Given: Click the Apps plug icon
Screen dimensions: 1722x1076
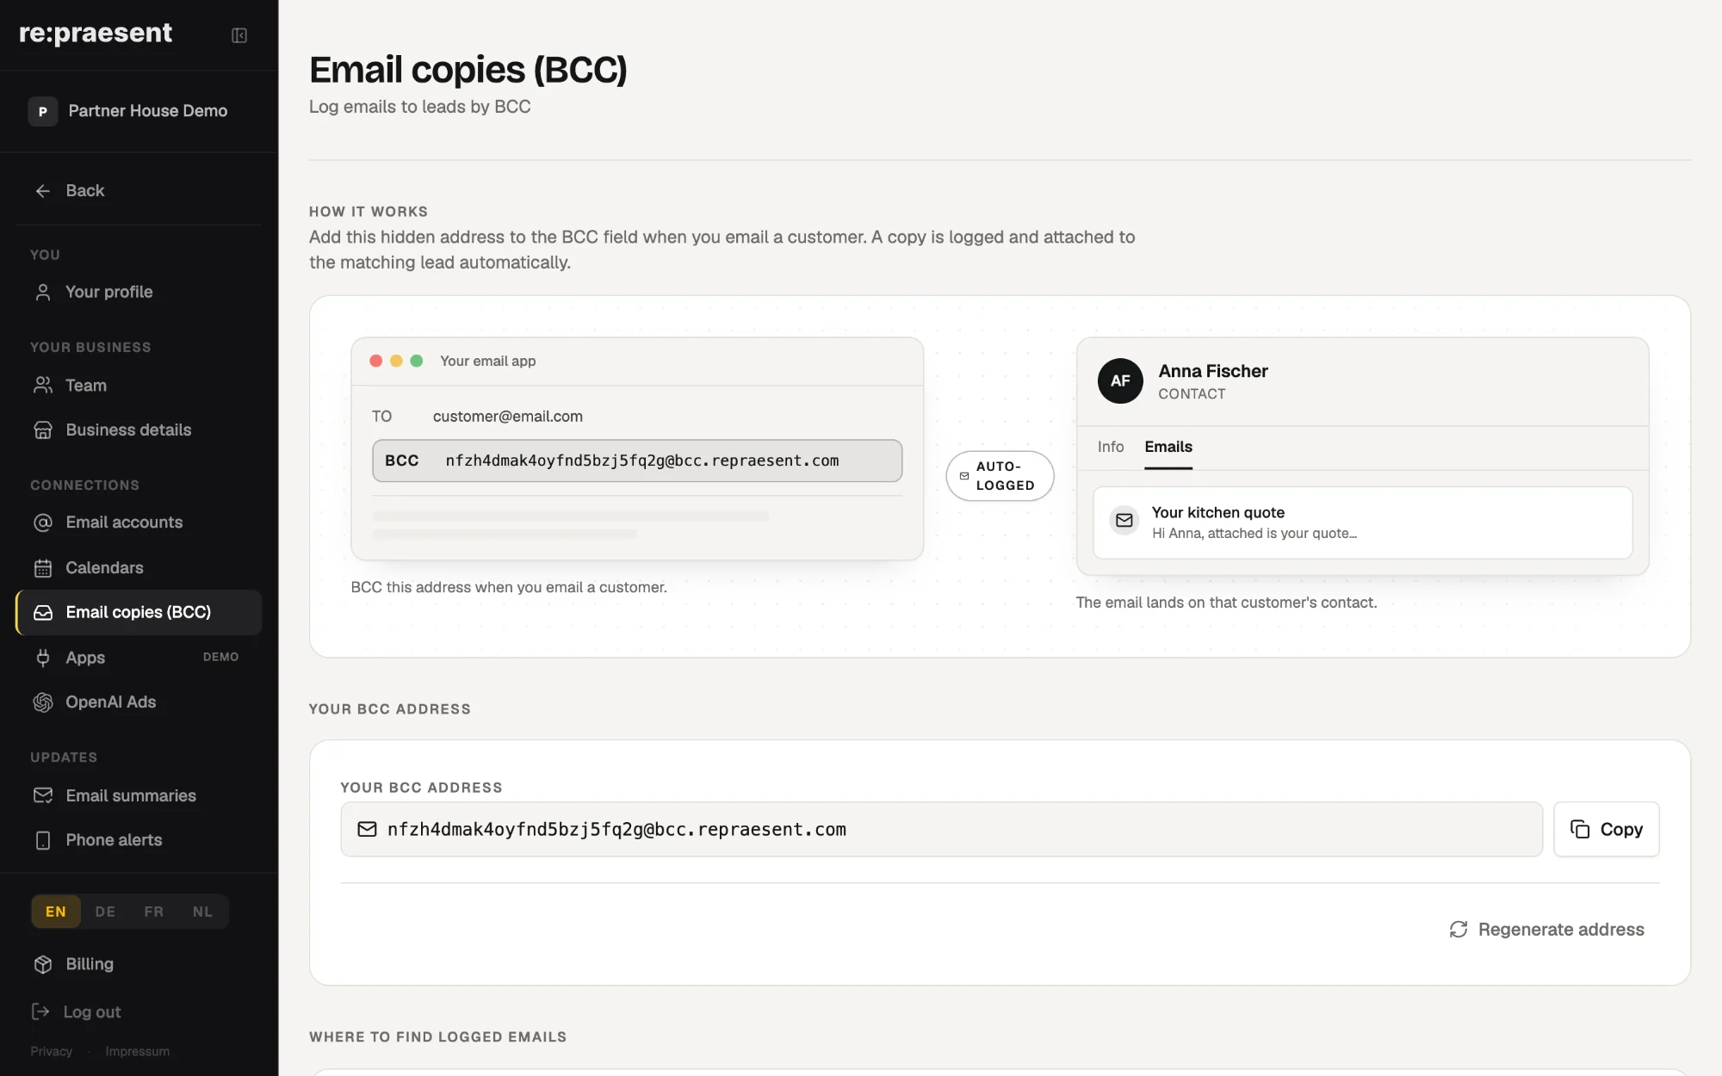Looking at the screenshot, I should pyautogui.click(x=43, y=658).
